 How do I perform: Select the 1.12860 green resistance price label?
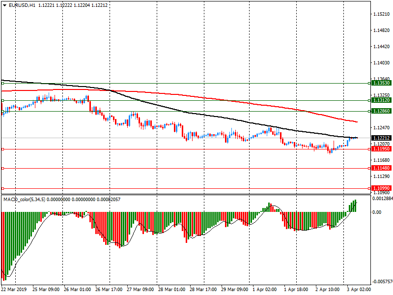pyautogui.click(x=381, y=112)
